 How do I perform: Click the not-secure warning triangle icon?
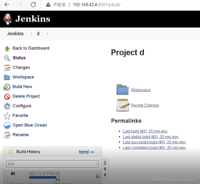pyautogui.click(x=48, y=5)
